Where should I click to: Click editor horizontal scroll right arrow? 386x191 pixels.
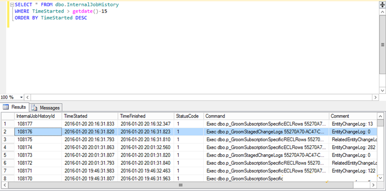click(375, 98)
